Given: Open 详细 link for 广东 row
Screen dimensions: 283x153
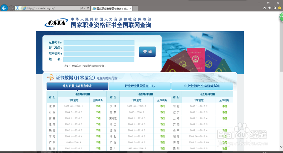Looking at the screenshot, I should pos(98,142).
